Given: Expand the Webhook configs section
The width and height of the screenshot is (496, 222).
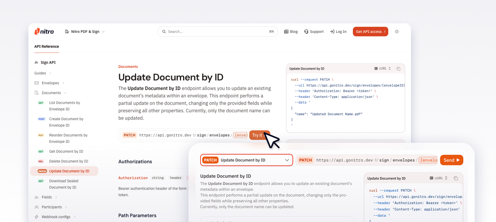Looking at the screenshot, I should (55, 217).
